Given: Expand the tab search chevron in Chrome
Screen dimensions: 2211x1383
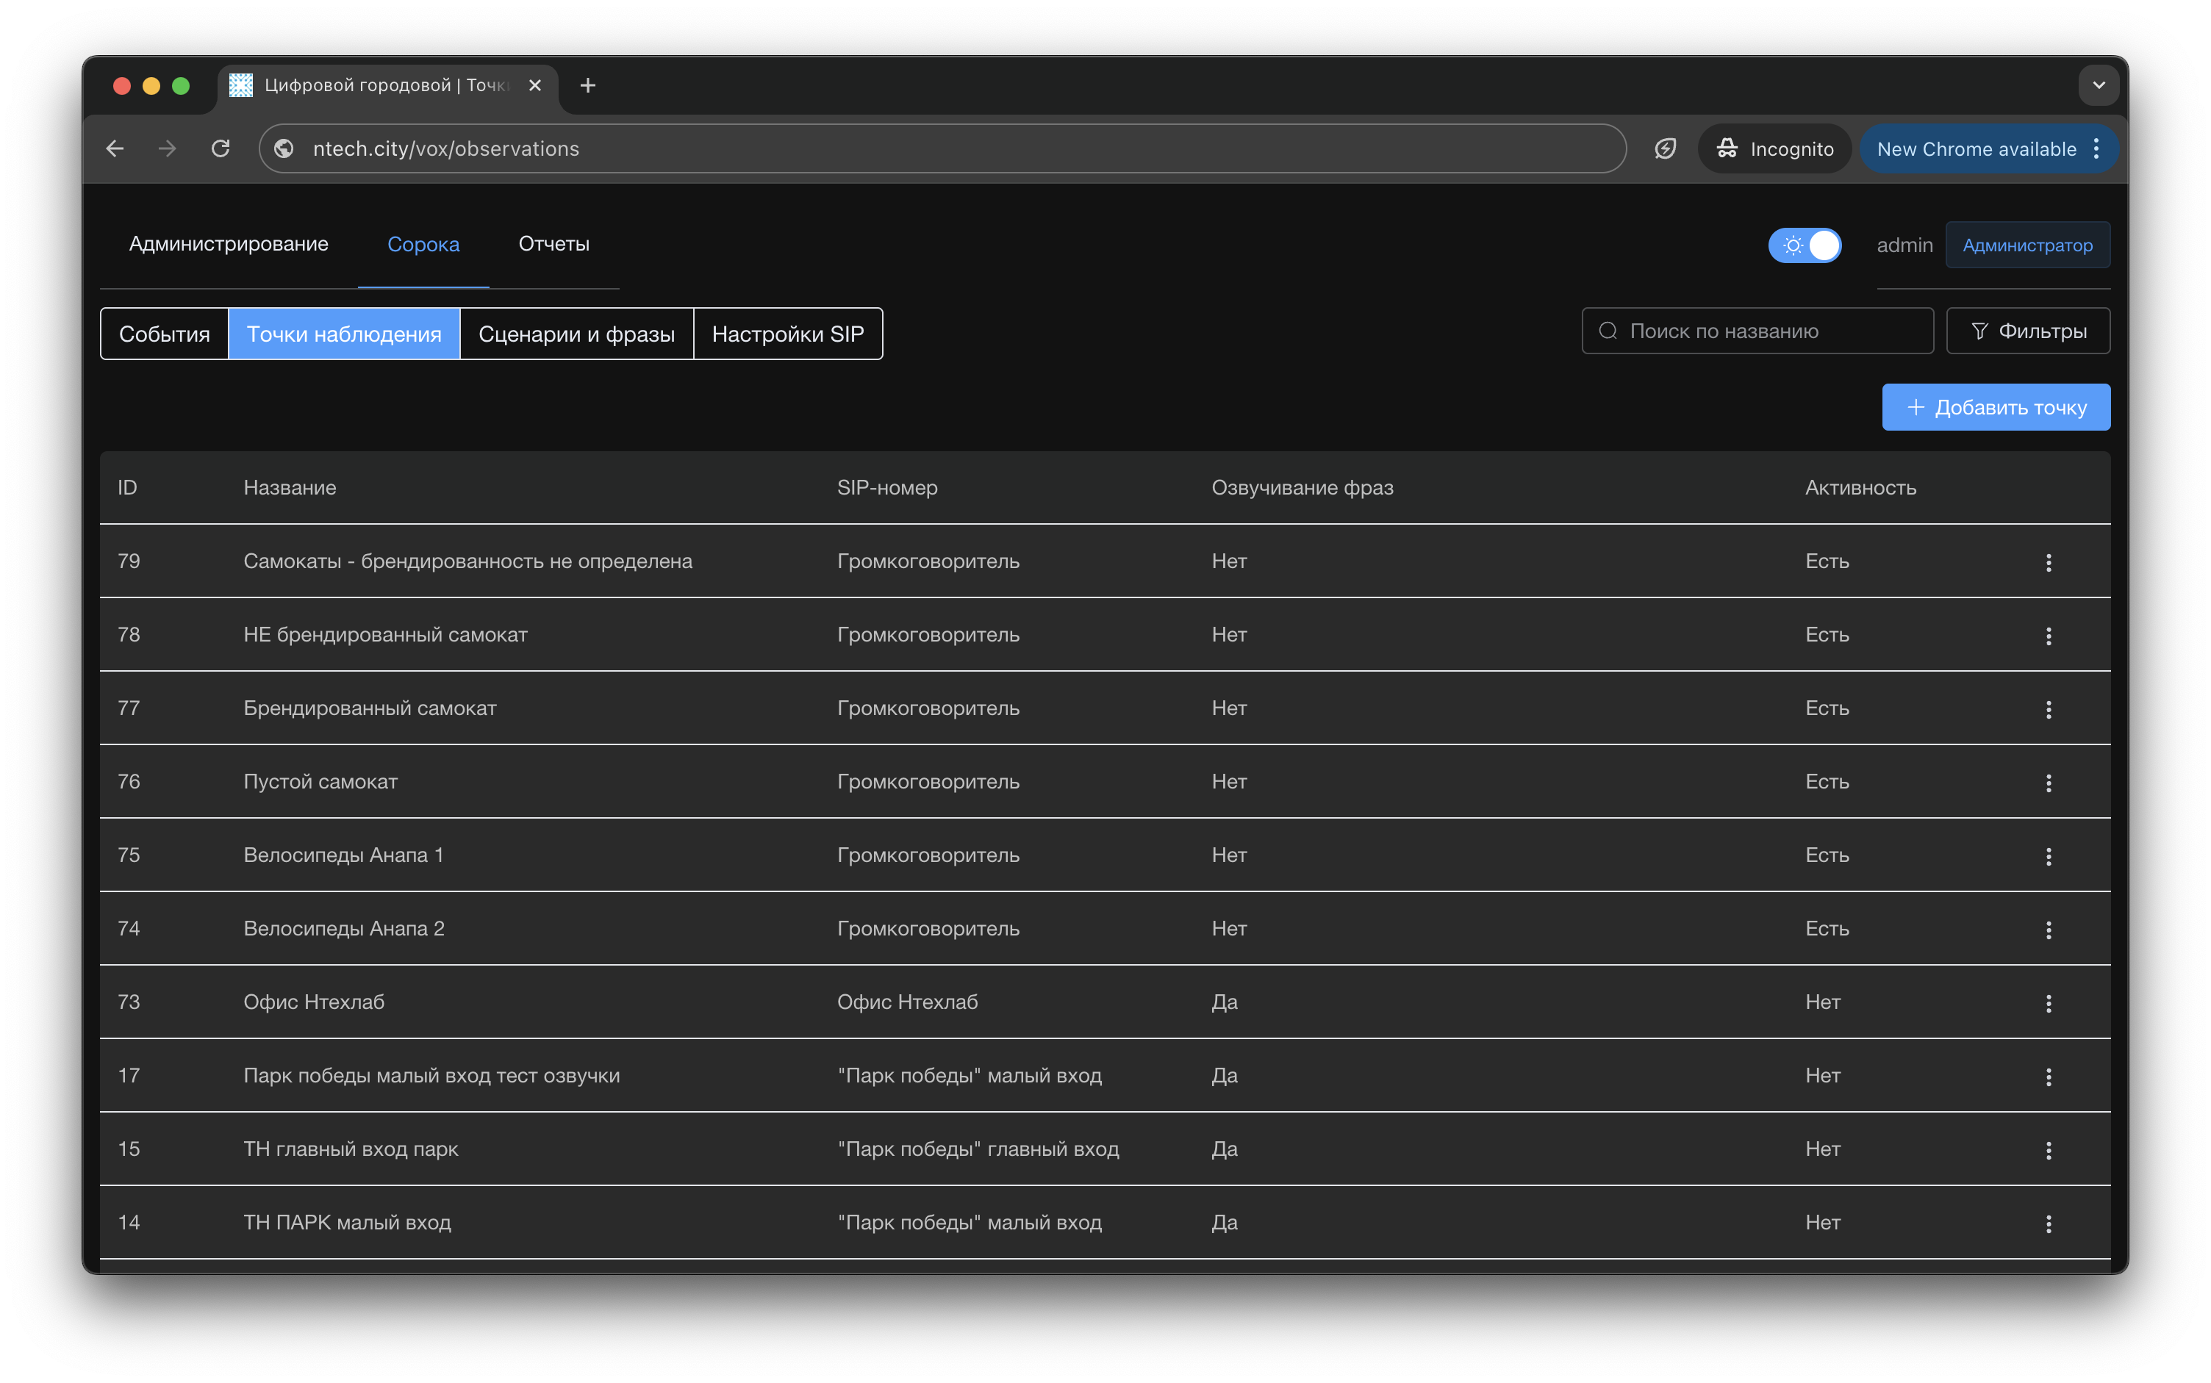Looking at the screenshot, I should [x=2099, y=85].
